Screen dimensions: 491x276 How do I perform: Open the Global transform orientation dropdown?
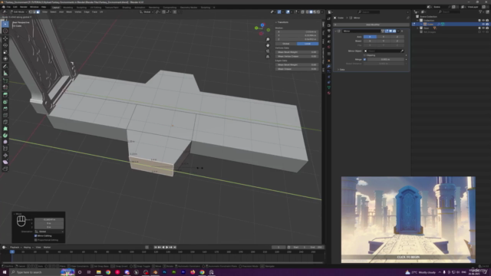point(147,12)
